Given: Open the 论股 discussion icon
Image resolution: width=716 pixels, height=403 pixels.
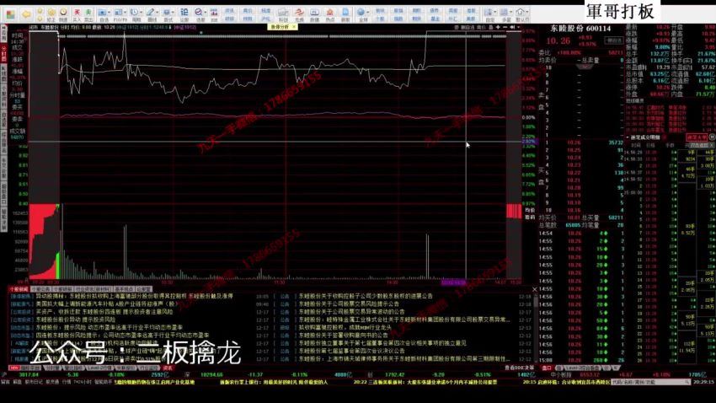Looking at the screenshot, I should pyautogui.click(x=184, y=13).
